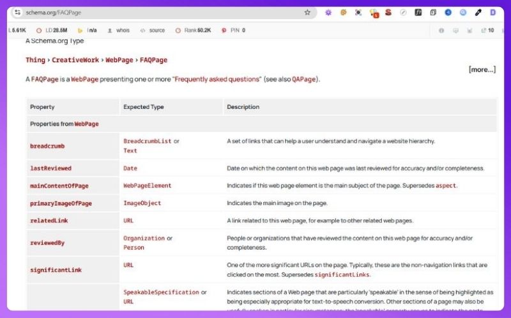Click the "Property" column header

42,107
